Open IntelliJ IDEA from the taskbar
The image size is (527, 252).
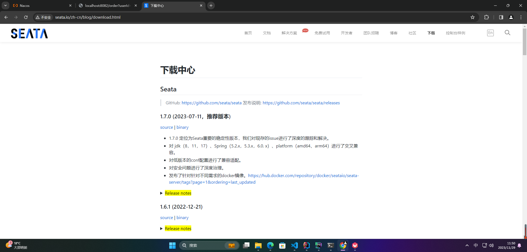coord(307,245)
